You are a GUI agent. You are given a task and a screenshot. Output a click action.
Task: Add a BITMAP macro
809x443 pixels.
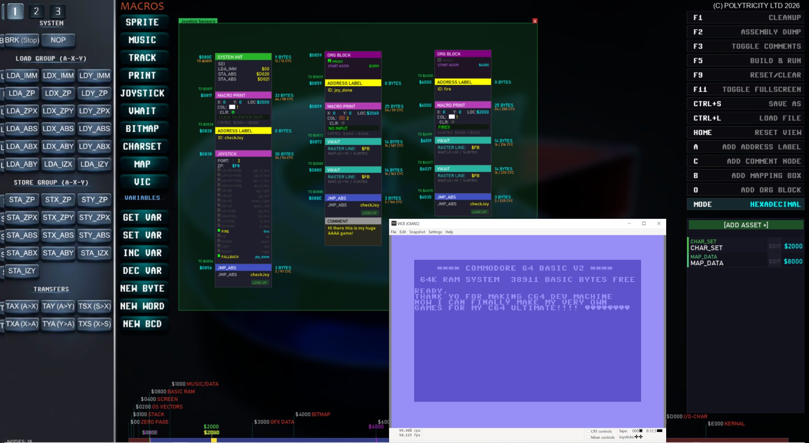[142, 129]
